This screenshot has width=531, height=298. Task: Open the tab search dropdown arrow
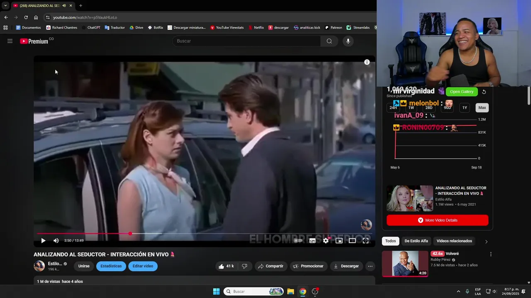point(5,6)
